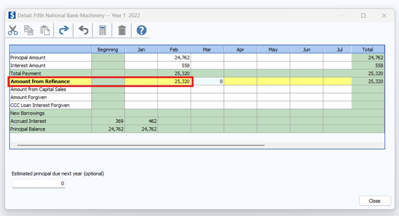Click the Jul column header
Viewport: 399px width, 216px height.
(x=338, y=50)
